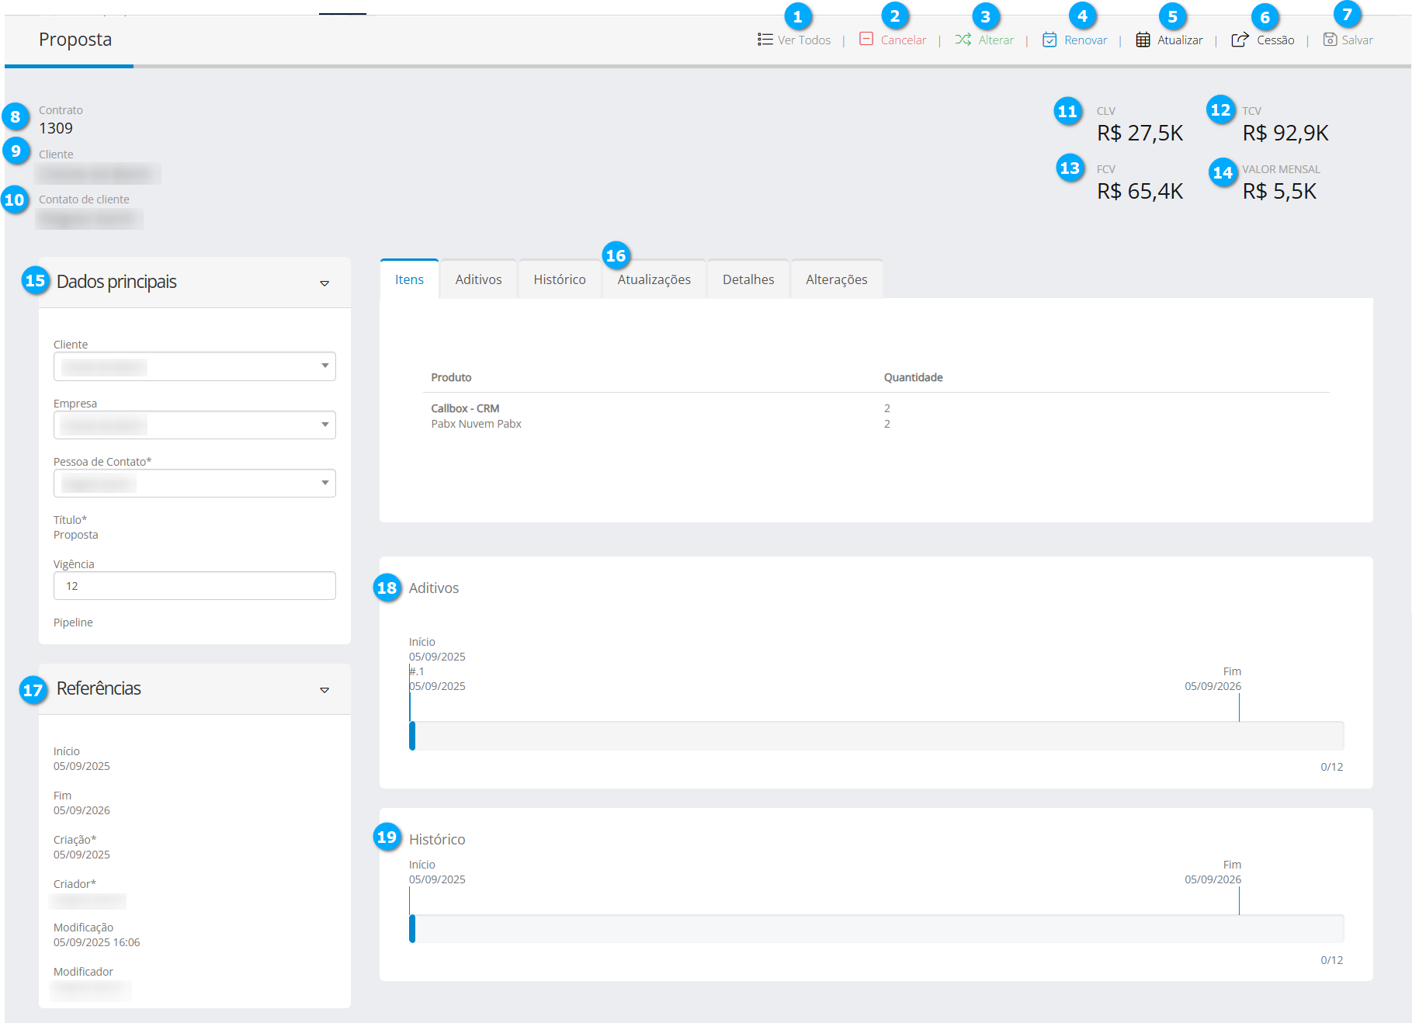The height and width of the screenshot is (1023, 1412).
Task: Open the Empresa dropdown
Action: pos(324,425)
